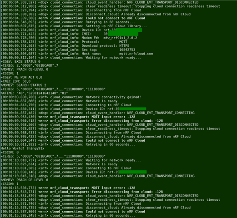Click the '+CGEV: ME PDN ACT 0,0' line

[x=21, y=77]
